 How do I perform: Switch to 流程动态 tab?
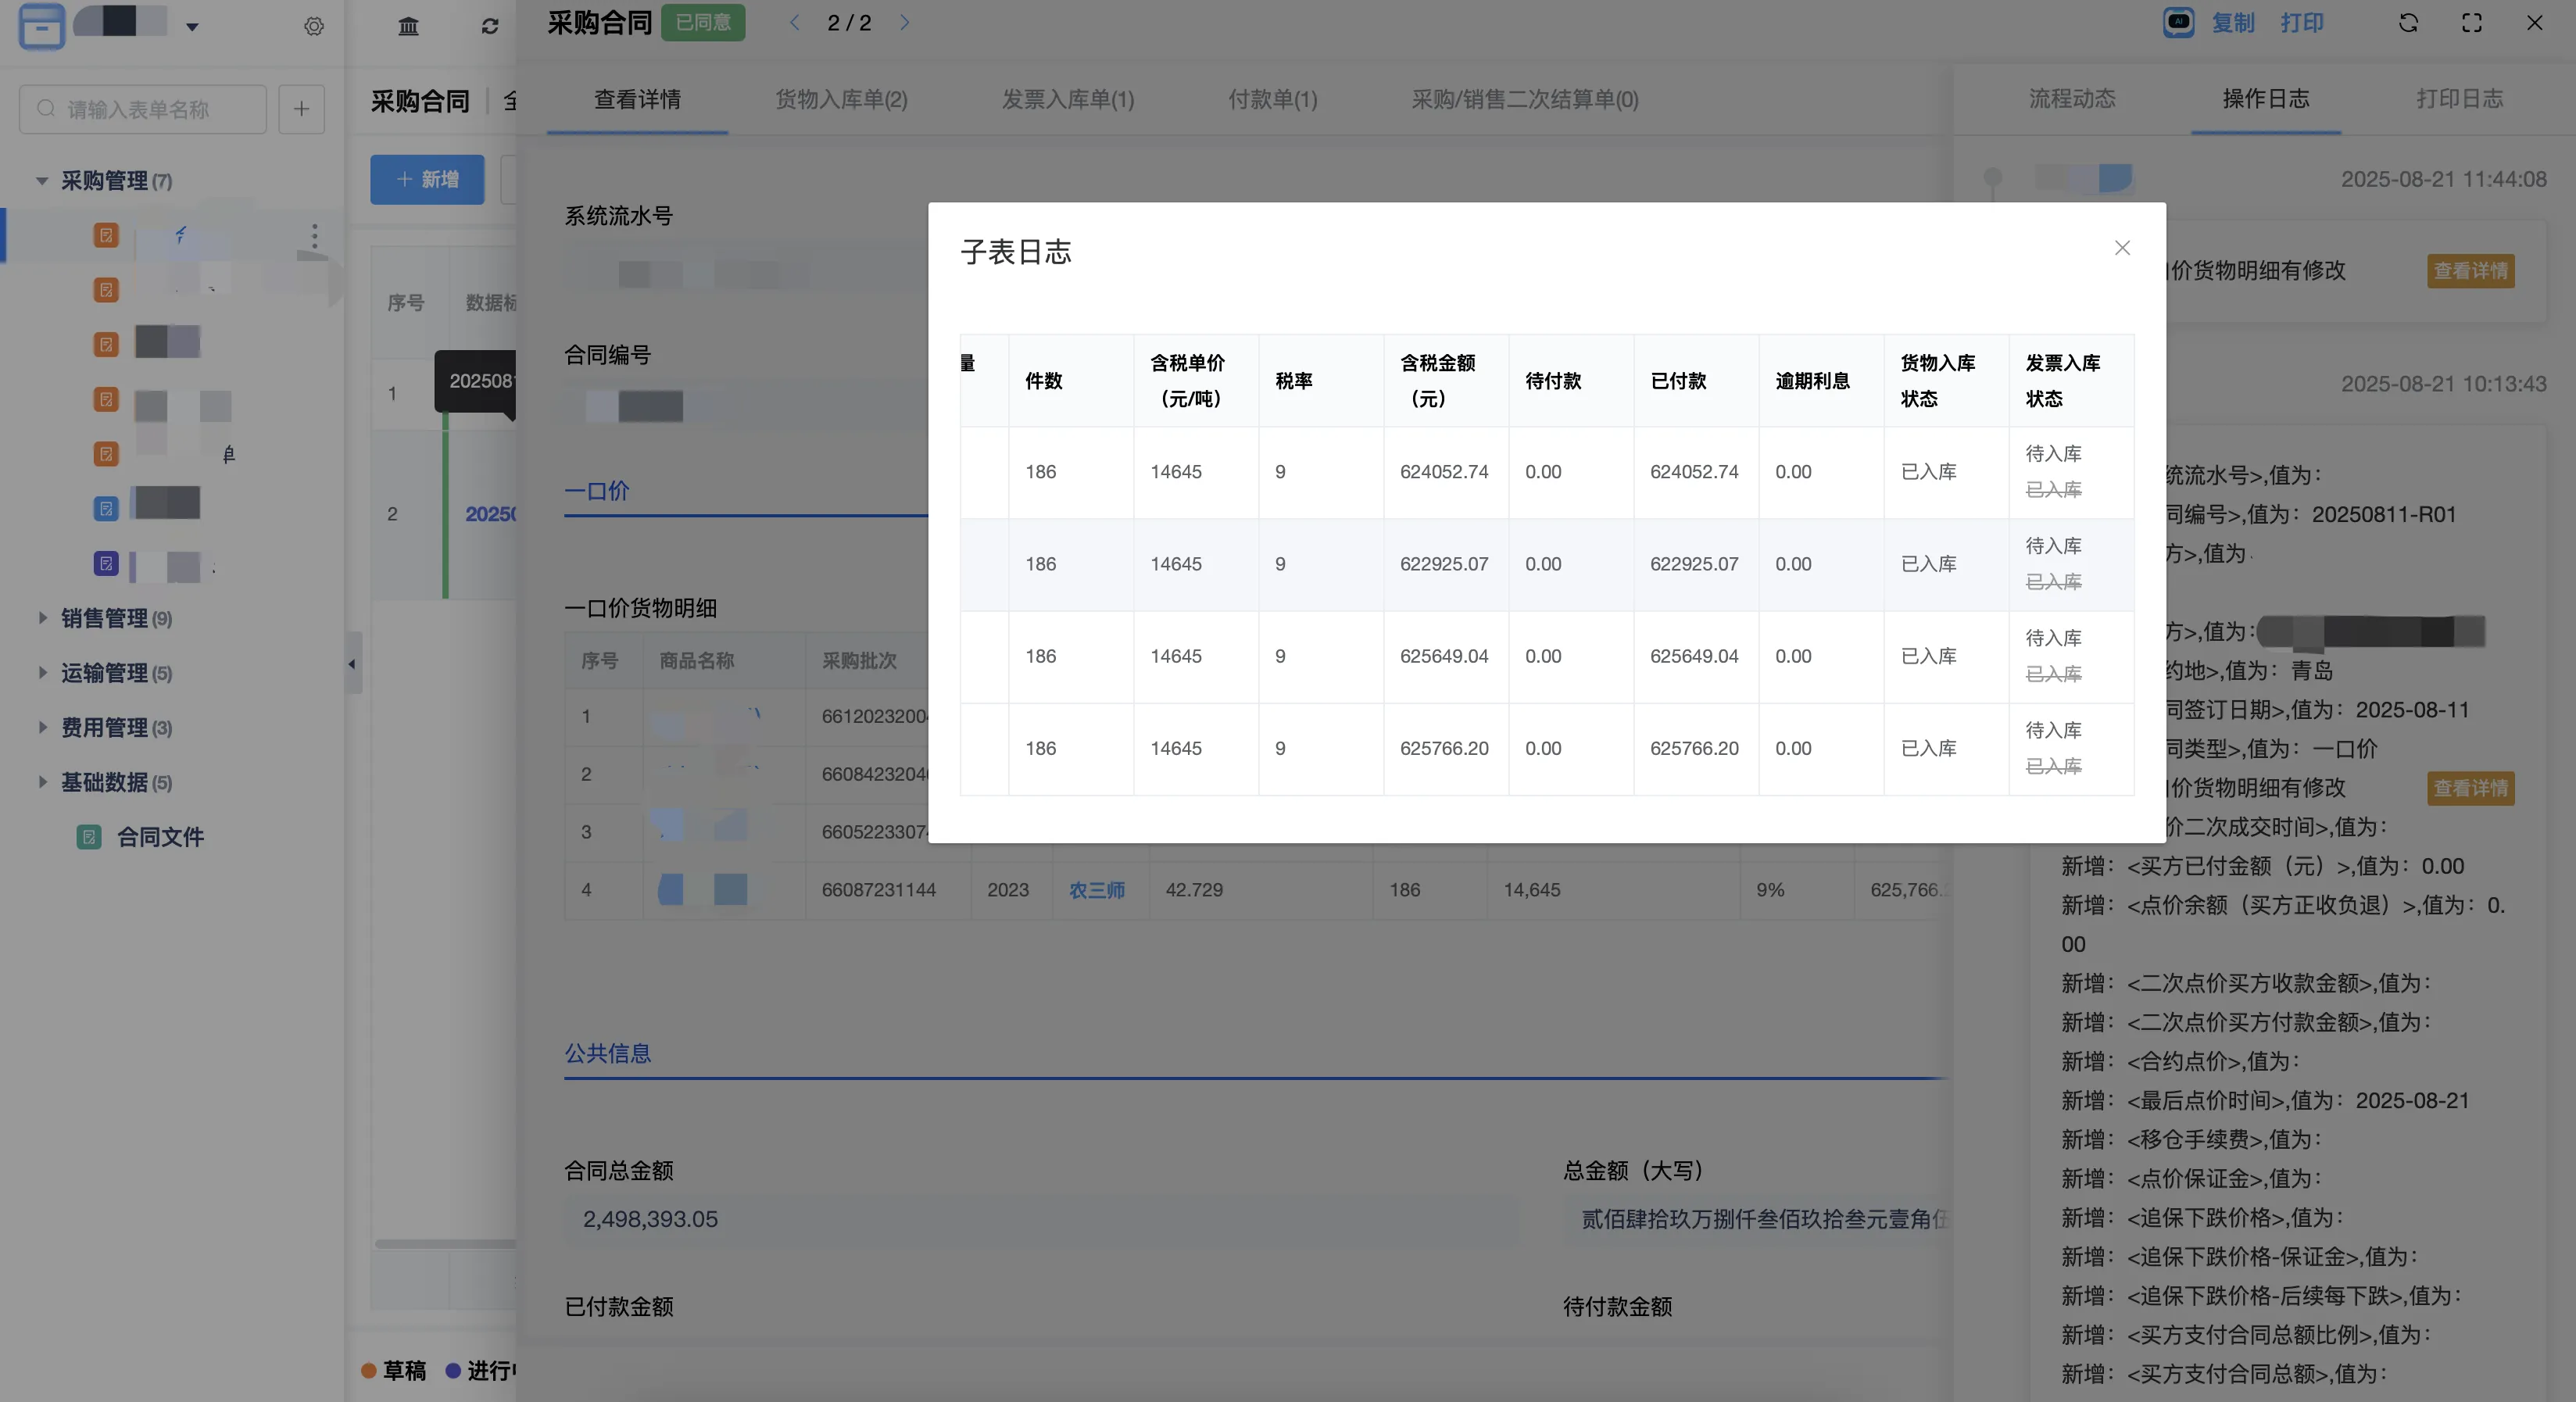(2071, 99)
